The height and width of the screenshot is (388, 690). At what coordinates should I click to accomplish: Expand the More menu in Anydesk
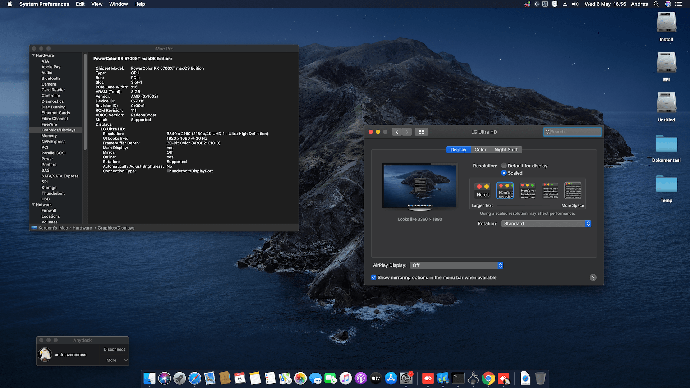114,360
